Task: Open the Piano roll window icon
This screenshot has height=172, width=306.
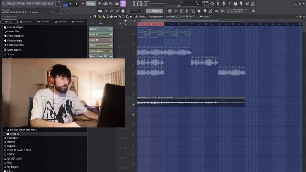Action: coord(175,11)
